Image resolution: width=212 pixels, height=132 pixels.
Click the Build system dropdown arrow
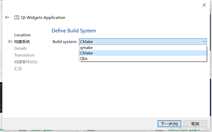pyautogui.click(x=204, y=41)
